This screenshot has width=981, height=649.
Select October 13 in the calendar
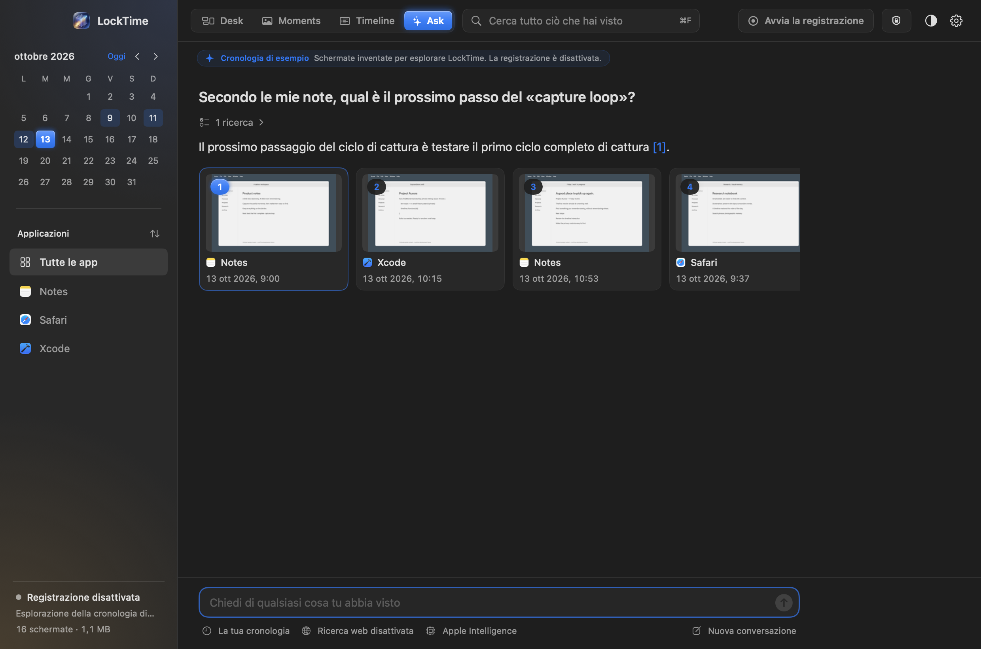[45, 139]
